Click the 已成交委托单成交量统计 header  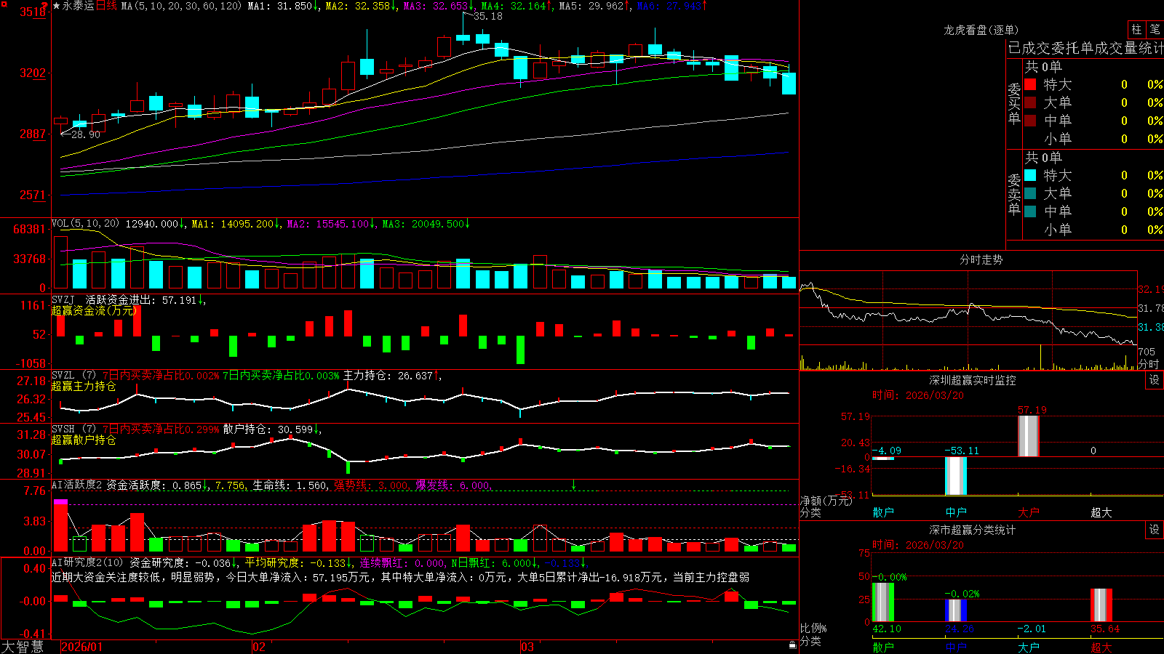point(1085,48)
